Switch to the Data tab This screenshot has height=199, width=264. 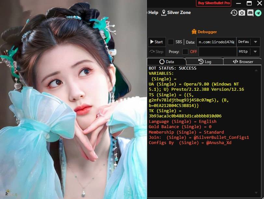166,62
